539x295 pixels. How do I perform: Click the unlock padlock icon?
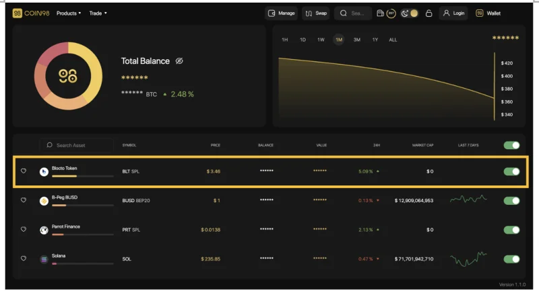[x=429, y=13]
